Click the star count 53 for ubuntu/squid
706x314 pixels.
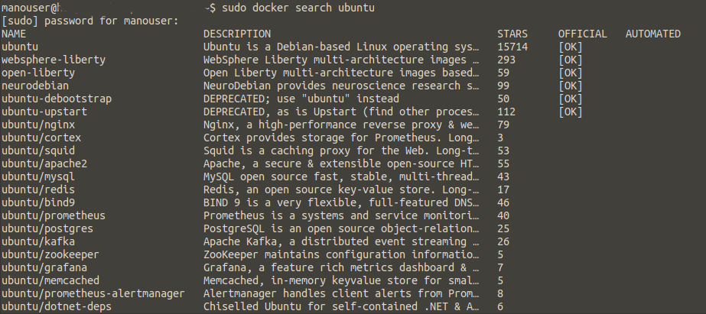(503, 151)
